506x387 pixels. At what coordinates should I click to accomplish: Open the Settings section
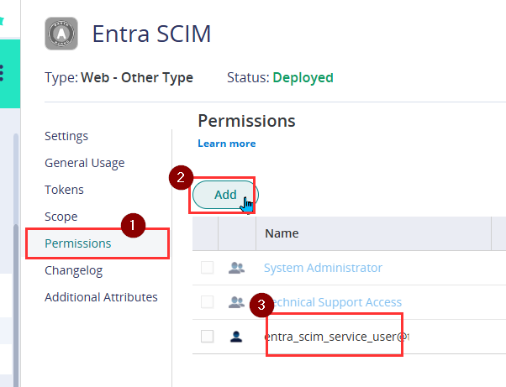coord(66,136)
